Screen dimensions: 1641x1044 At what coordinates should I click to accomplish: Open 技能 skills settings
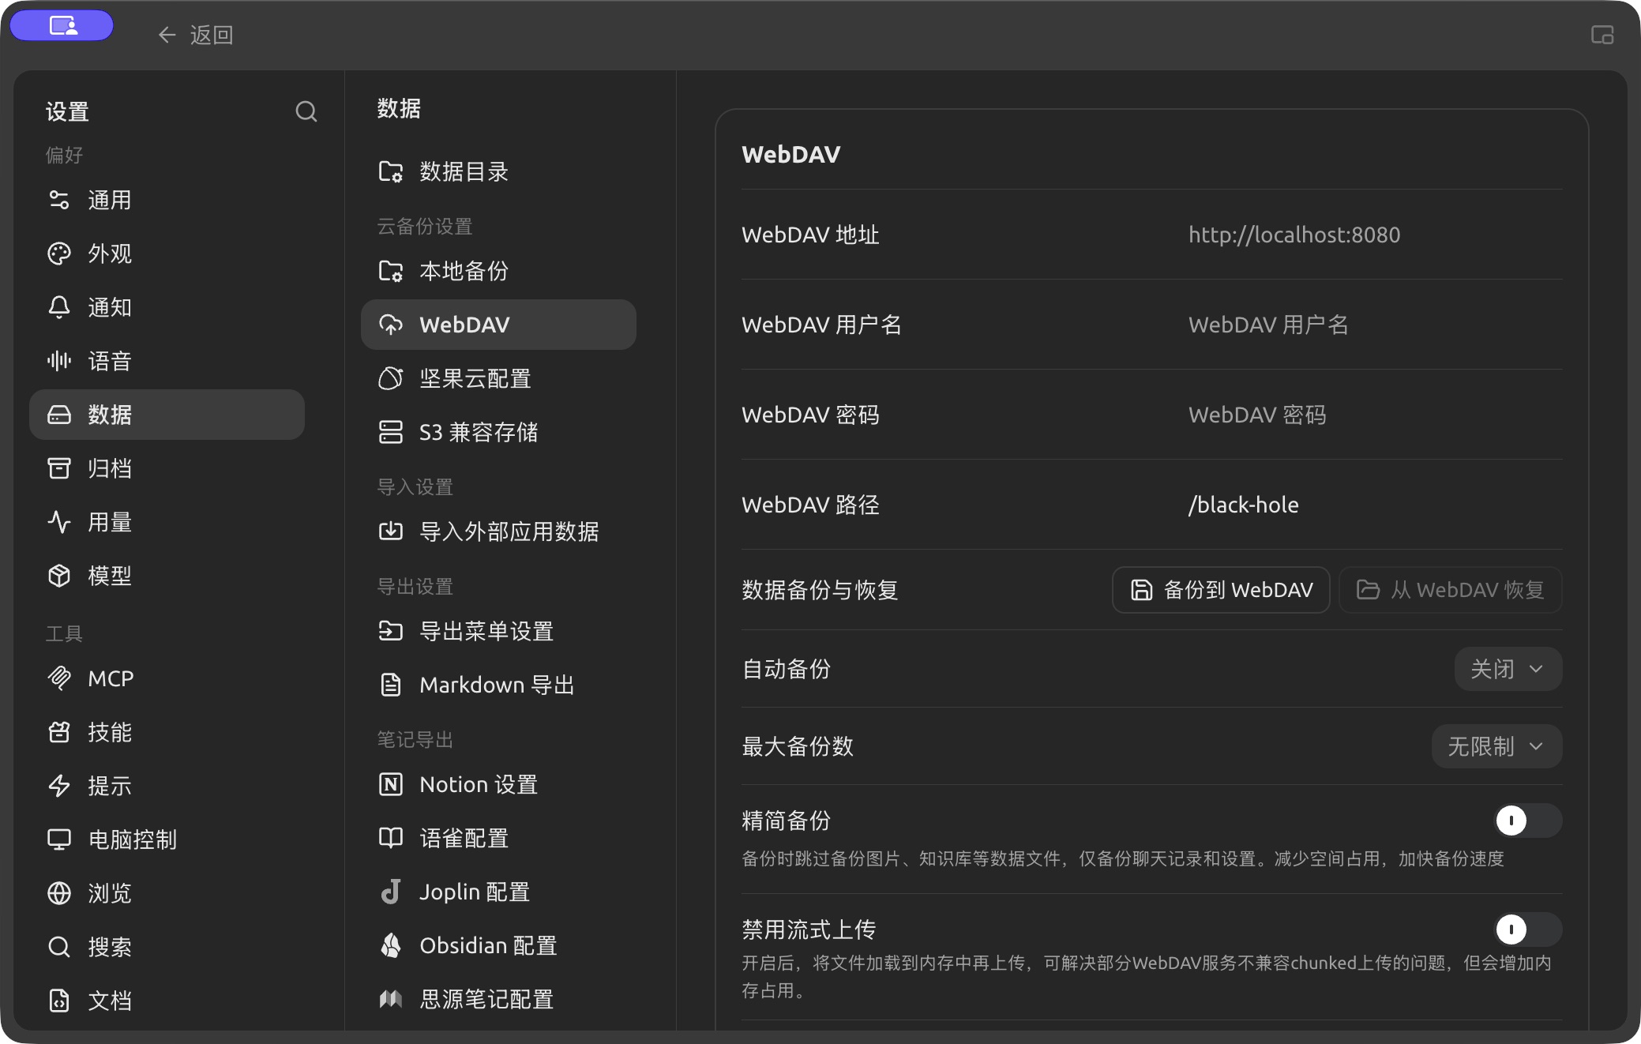point(167,732)
